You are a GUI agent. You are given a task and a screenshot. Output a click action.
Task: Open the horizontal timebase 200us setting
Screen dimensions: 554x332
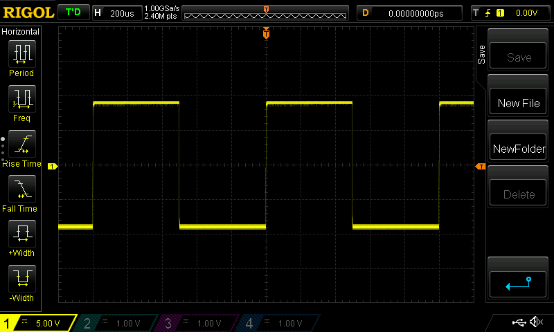117,13
